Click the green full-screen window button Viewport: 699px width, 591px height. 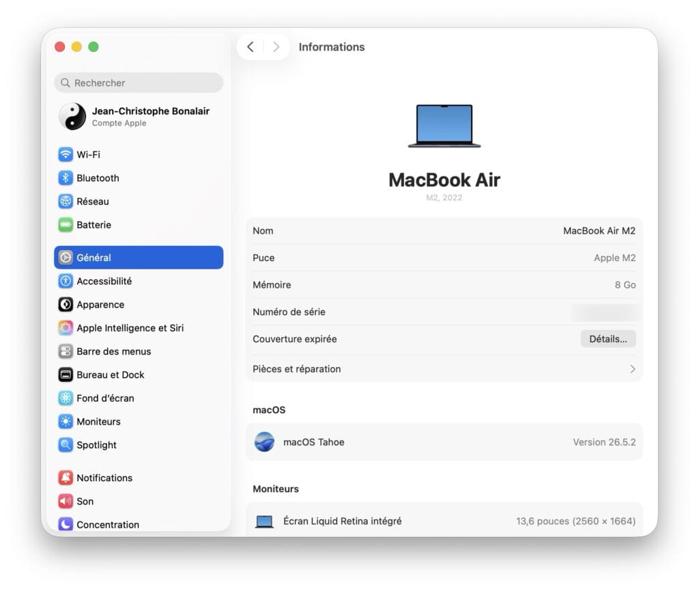(93, 47)
